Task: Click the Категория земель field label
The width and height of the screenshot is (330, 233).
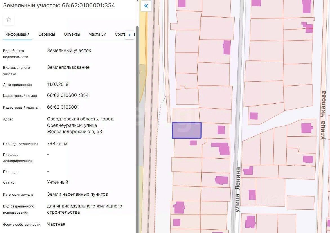Action: [18, 195]
